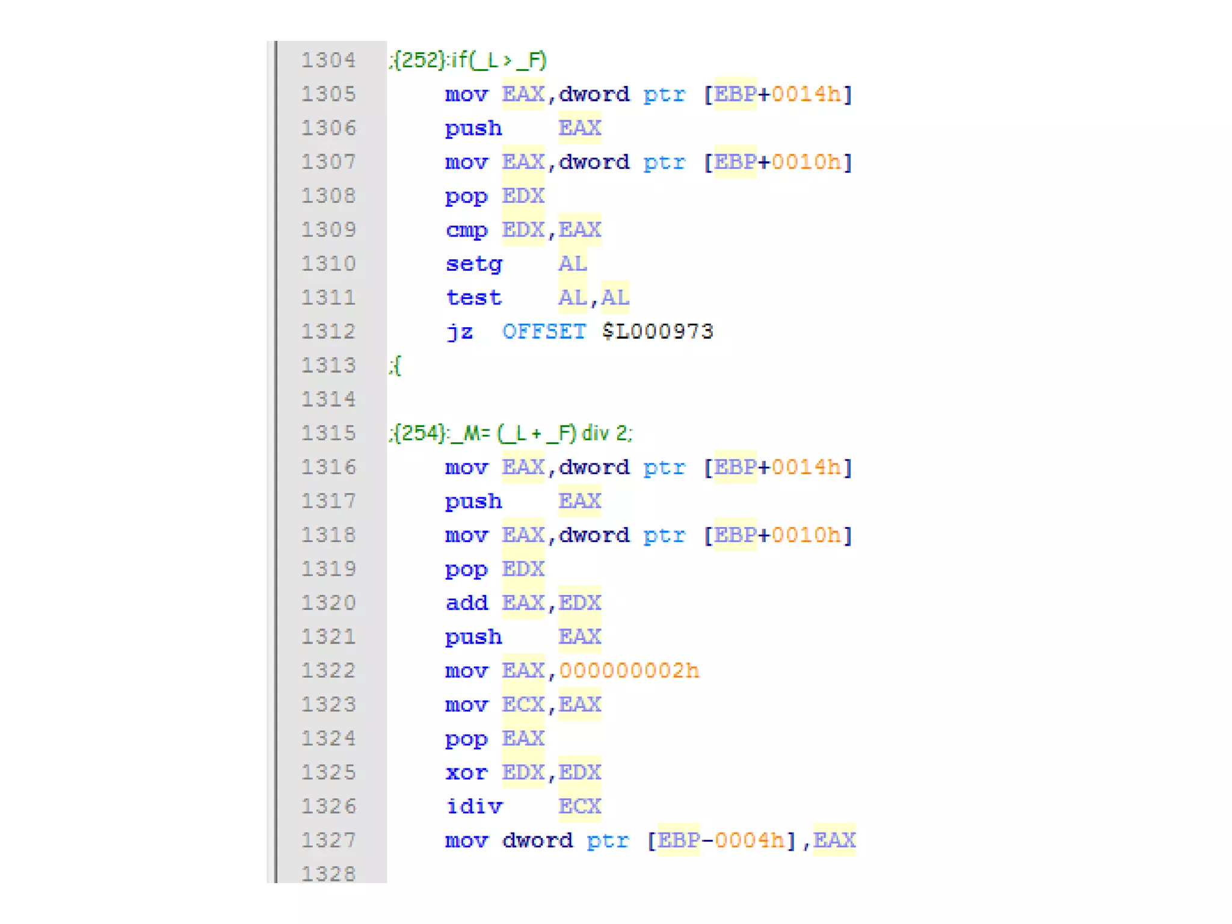Viewport: 1232px width, 924px height.
Task: Click the xor instruction on line 1325
Action: tap(467, 772)
